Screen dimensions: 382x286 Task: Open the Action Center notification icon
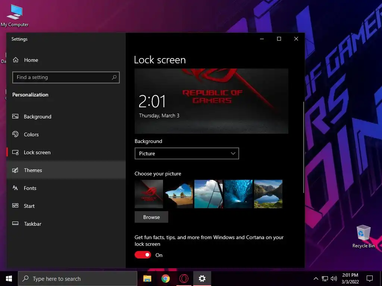[x=370, y=279]
